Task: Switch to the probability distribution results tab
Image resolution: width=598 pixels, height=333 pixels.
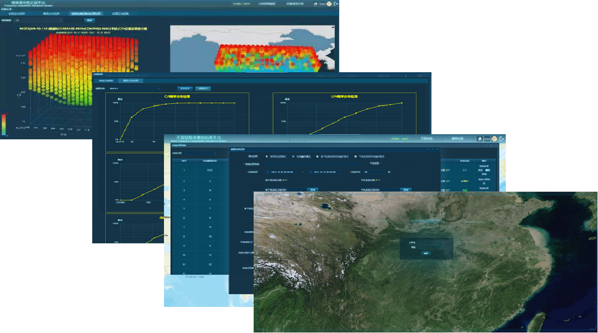Action: (x=131, y=80)
